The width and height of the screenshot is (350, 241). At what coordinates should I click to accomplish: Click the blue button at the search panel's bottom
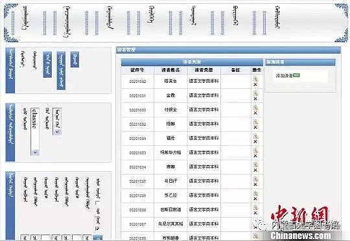[97, 238]
